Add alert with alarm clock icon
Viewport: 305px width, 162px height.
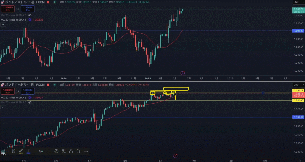pos(64,151)
